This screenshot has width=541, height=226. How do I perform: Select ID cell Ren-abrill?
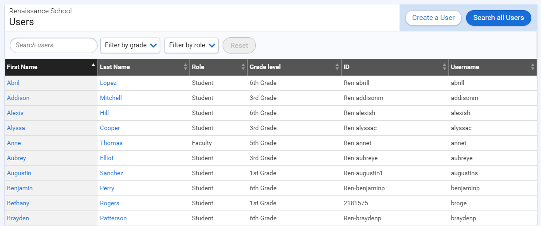click(x=357, y=83)
